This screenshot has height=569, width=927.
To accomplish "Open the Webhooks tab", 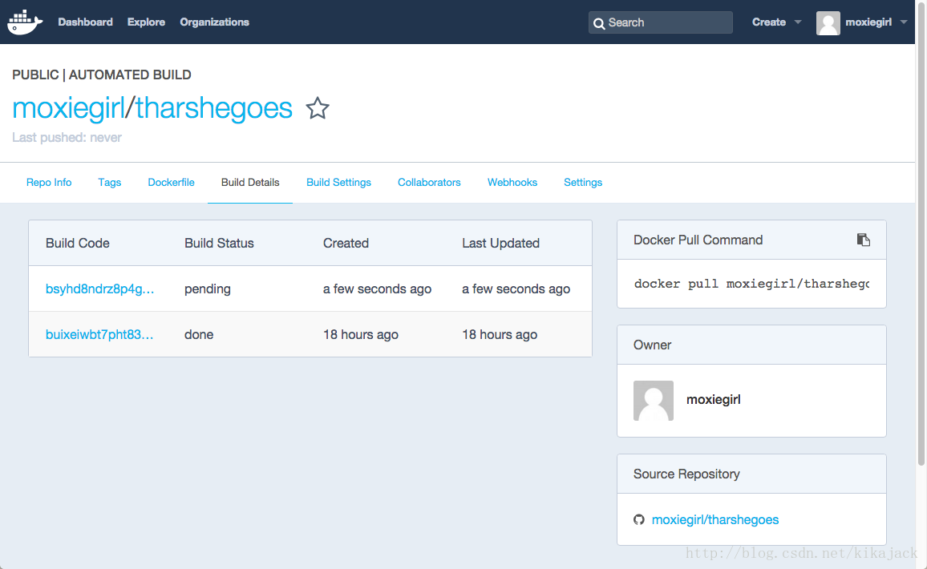I will (x=512, y=183).
